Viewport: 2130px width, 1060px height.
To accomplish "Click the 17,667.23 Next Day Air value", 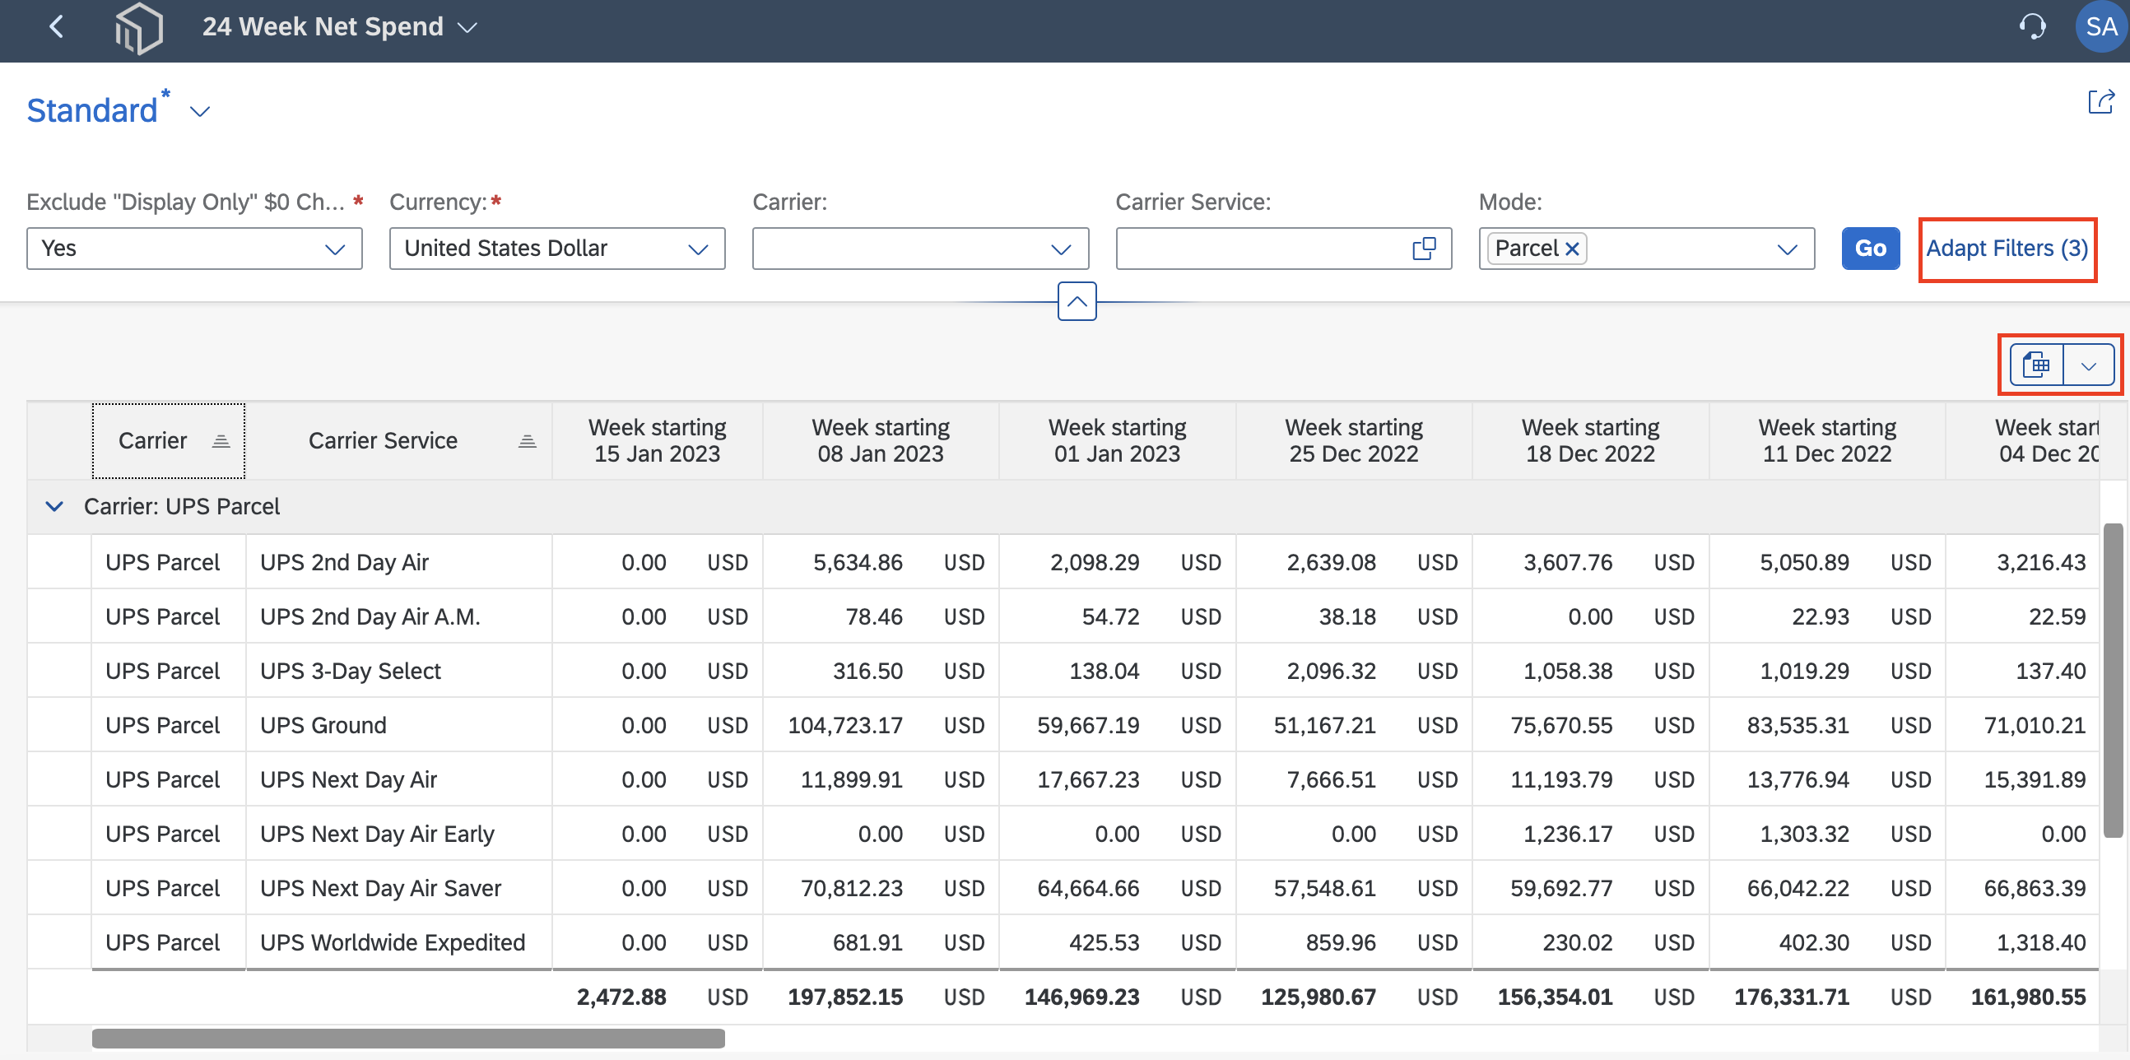I will pos(1088,779).
